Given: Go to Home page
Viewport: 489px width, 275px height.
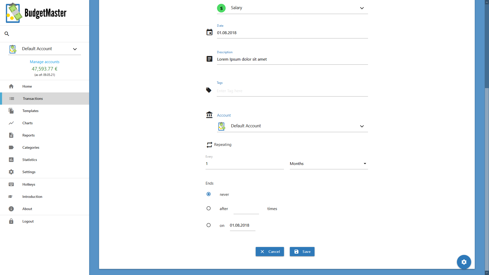Looking at the screenshot, I should [x=45, y=86].
